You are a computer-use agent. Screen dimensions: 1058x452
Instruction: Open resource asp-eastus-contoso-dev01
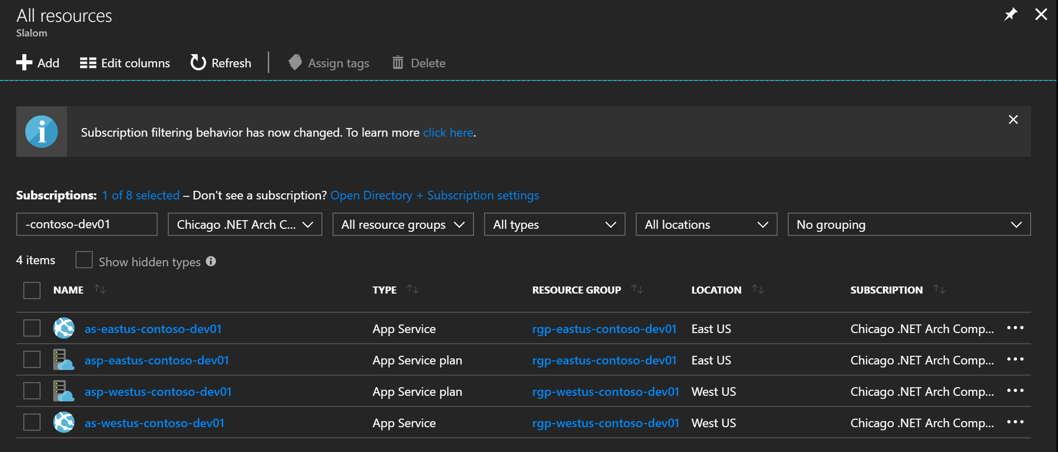[x=157, y=360]
